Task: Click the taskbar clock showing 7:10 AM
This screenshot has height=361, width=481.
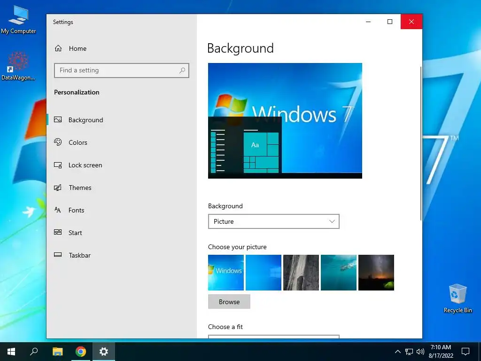Action: coord(441,352)
